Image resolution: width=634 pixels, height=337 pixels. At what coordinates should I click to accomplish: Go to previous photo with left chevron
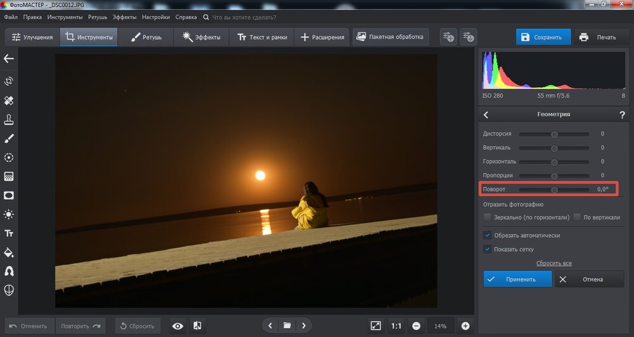270,326
